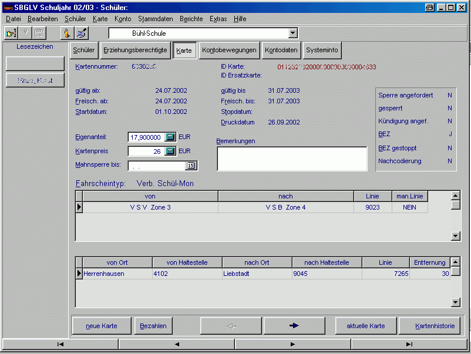Click the 'Sperre angefordert' label
This screenshot has width=471, height=354.
tap(405, 95)
